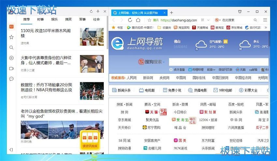The height and width of the screenshot is (161, 277).
Task: Click 读资讯抽奖 gift box button
Action: point(90,140)
